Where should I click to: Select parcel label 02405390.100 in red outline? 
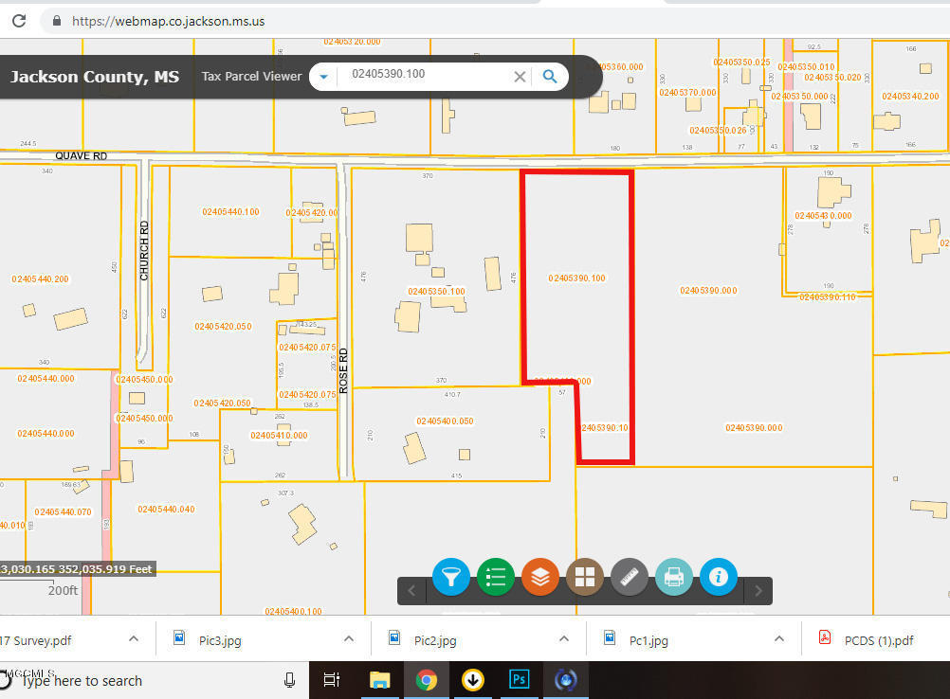(x=576, y=278)
